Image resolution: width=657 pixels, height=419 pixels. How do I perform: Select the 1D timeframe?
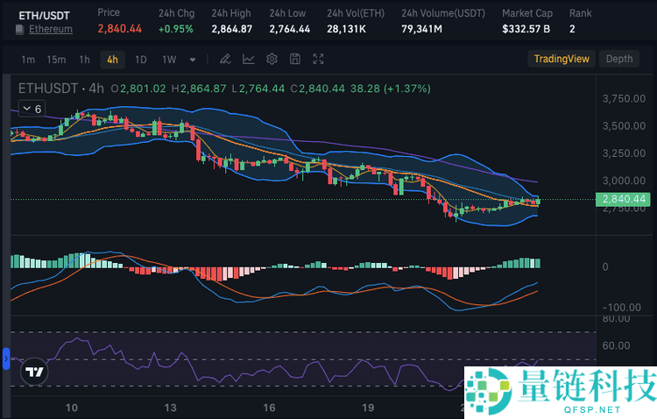point(140,60)
